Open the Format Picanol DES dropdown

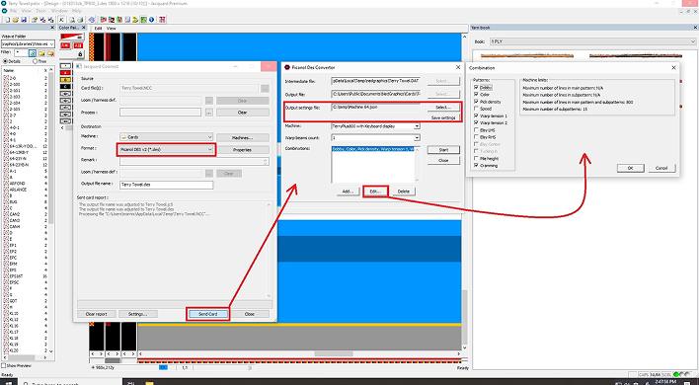click(x=166, y=150)
